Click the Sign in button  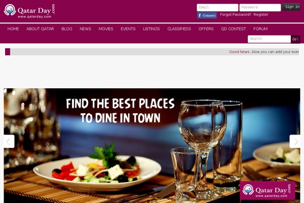pos(291,7)
